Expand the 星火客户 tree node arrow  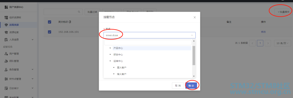(114, 68)
